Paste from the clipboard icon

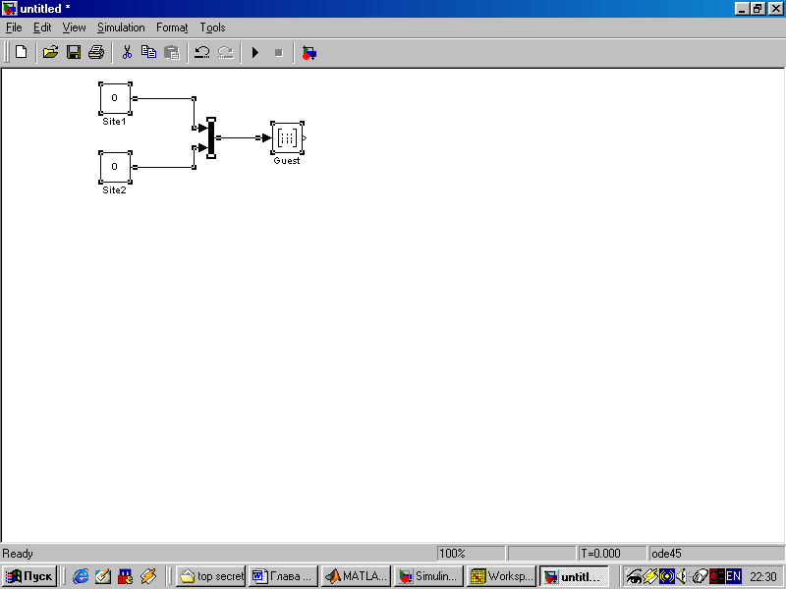[x=171, y=52]
